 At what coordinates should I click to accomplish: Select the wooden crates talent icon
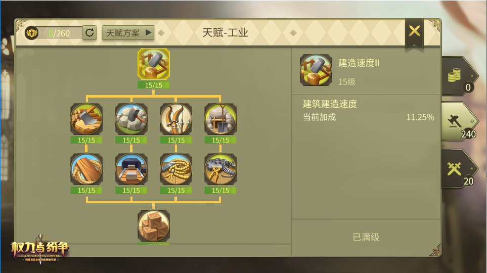(x=154, y=226)
